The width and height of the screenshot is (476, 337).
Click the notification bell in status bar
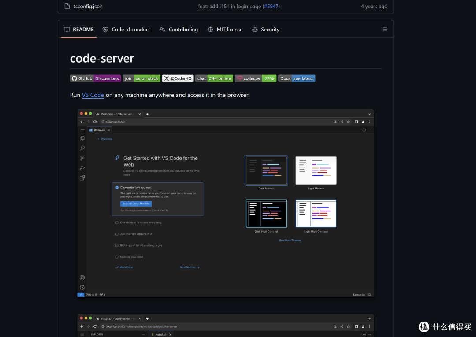(x=369, y=295)
